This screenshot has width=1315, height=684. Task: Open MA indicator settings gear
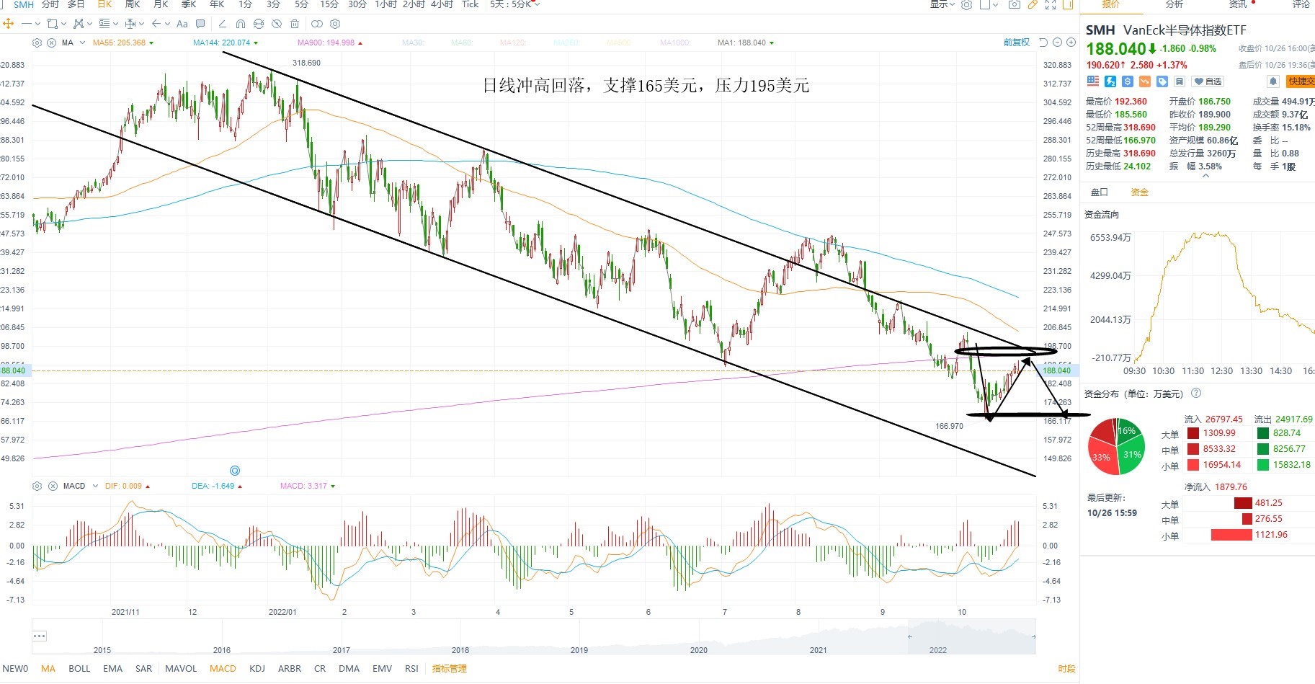[x=37, y=43]
